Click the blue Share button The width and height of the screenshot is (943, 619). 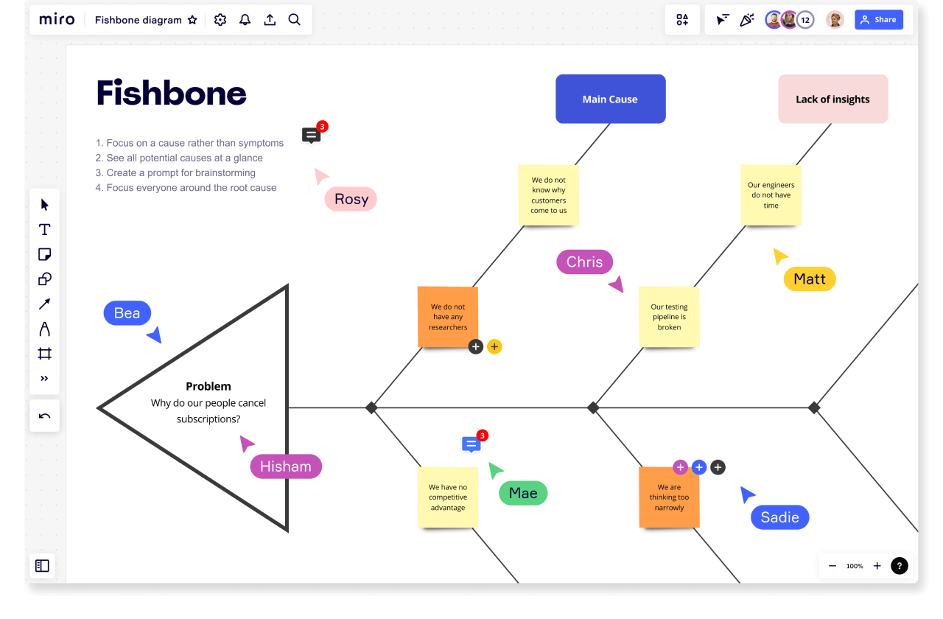pos(878,19)
